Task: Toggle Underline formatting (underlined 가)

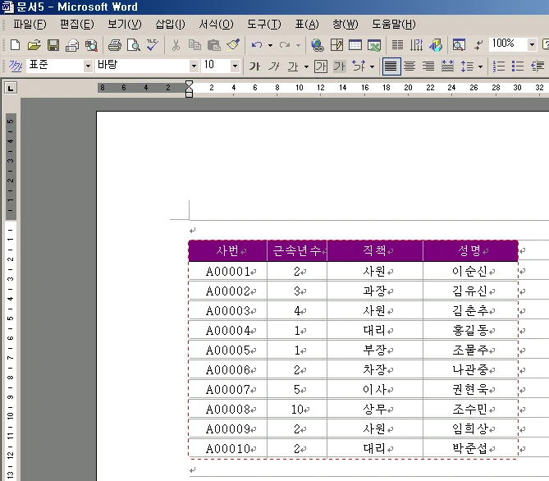Action: pos(293,66)
